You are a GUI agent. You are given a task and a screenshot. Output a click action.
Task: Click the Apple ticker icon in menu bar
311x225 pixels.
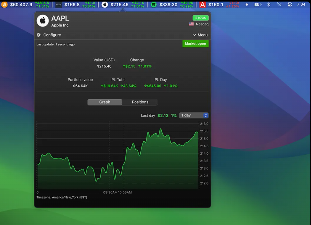point(105,4)
